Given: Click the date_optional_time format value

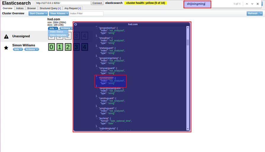Looking at the screenshot, I should pos(121,121).
